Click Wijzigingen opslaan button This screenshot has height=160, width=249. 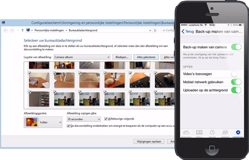(x=149, y=141)
